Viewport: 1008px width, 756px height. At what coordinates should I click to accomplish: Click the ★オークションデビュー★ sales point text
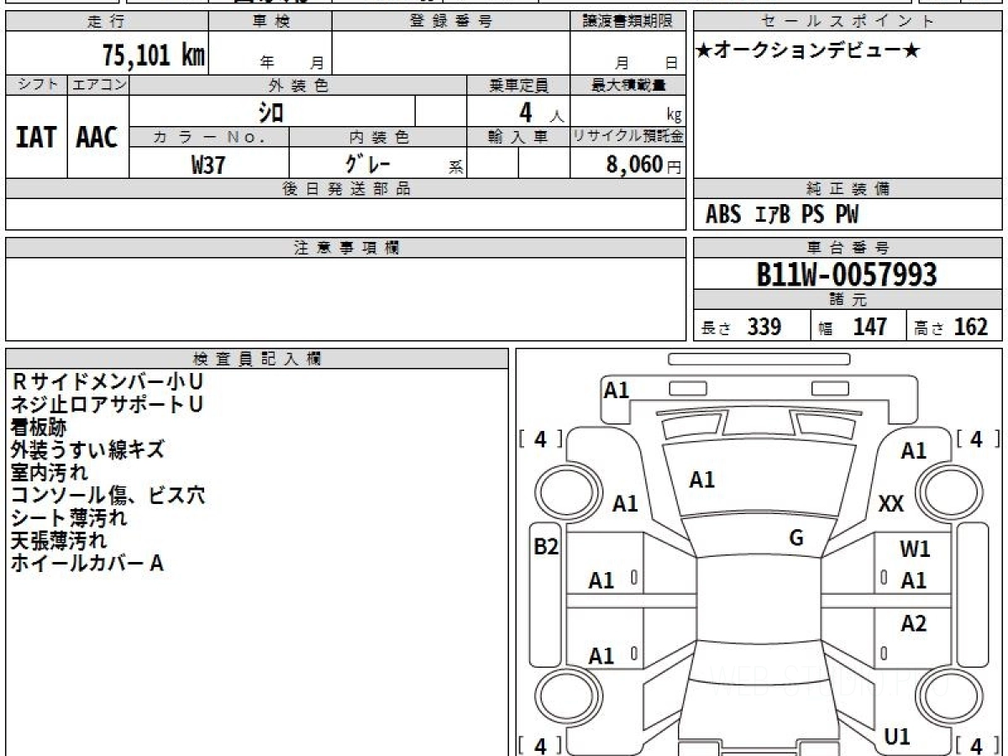(x=808, y=50)
